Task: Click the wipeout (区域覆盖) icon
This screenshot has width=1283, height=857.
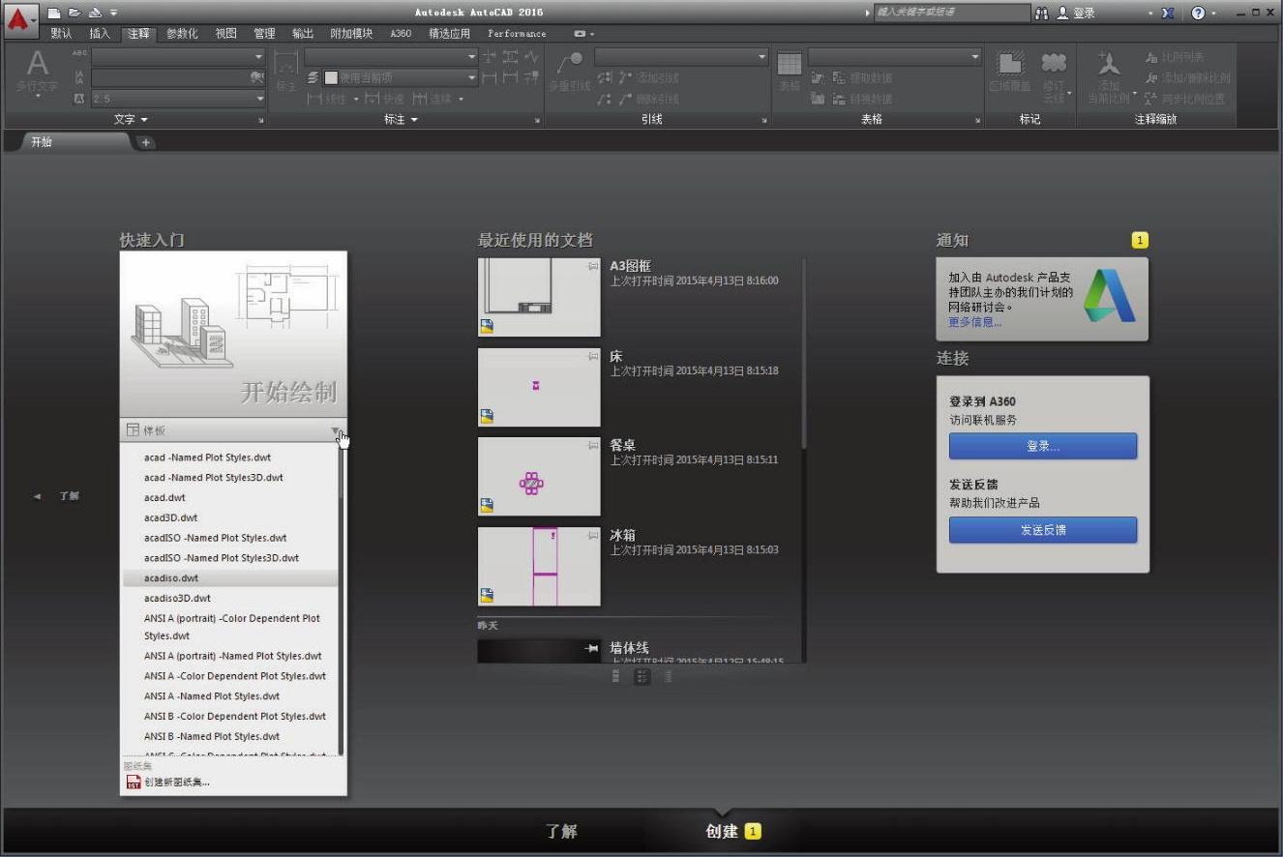Action: pos(1010,64)
